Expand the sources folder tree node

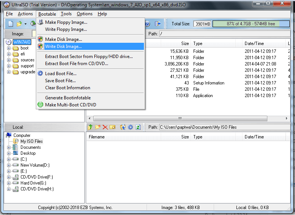pyautogui.click(x=9, y=60)
